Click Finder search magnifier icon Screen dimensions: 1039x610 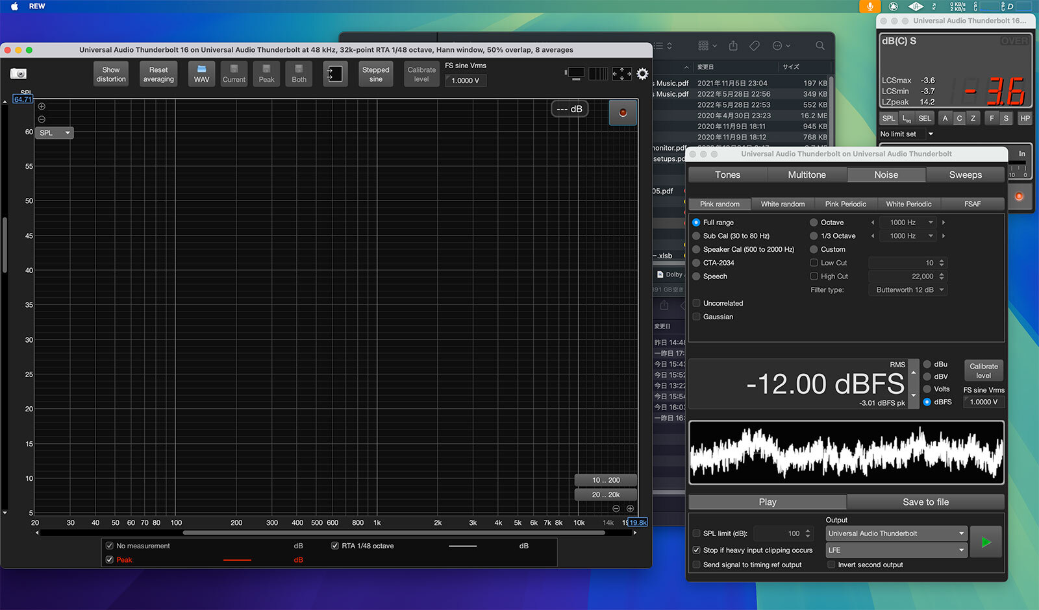point(820,46)
